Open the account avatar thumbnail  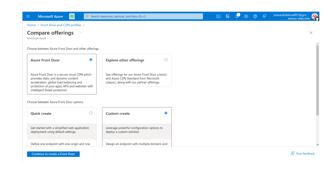[x=314, y=16]
